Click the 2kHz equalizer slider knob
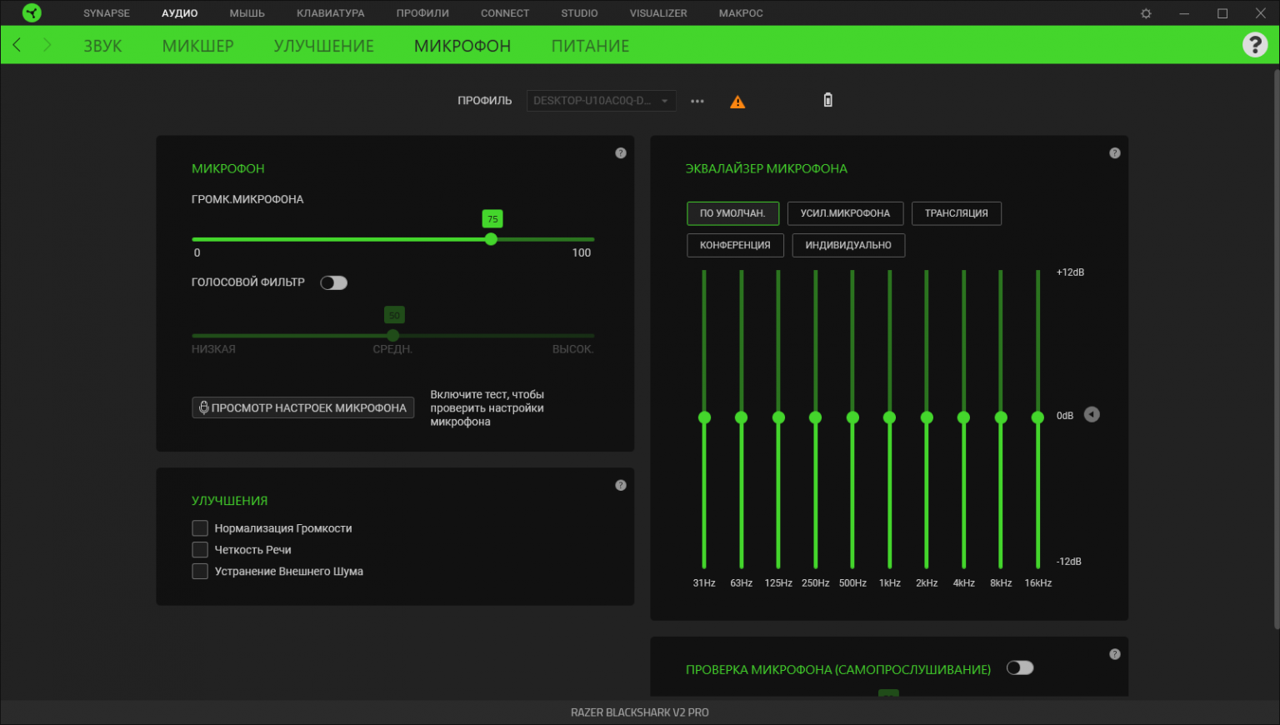The image size is (1280, 725). [x=927, y=417]
